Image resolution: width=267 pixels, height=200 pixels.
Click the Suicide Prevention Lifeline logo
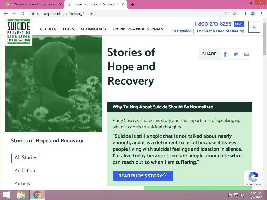tap(19, 32)
